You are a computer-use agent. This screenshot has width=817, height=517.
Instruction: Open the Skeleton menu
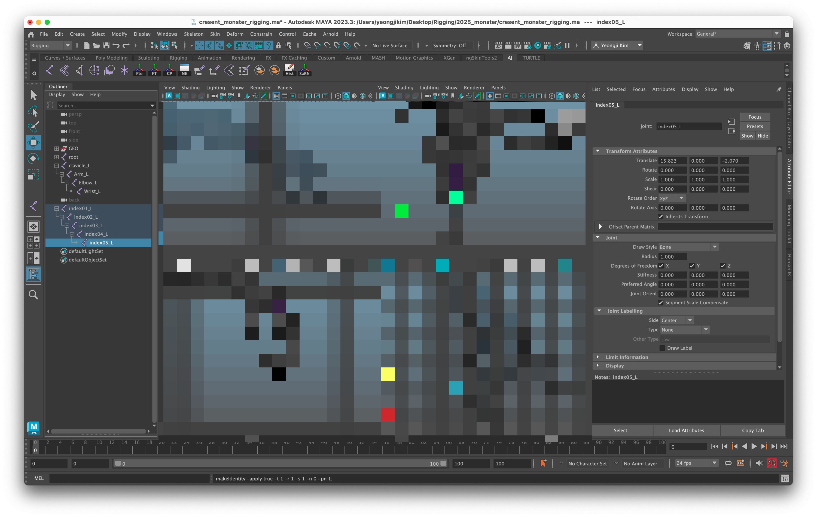pos(193,34)
